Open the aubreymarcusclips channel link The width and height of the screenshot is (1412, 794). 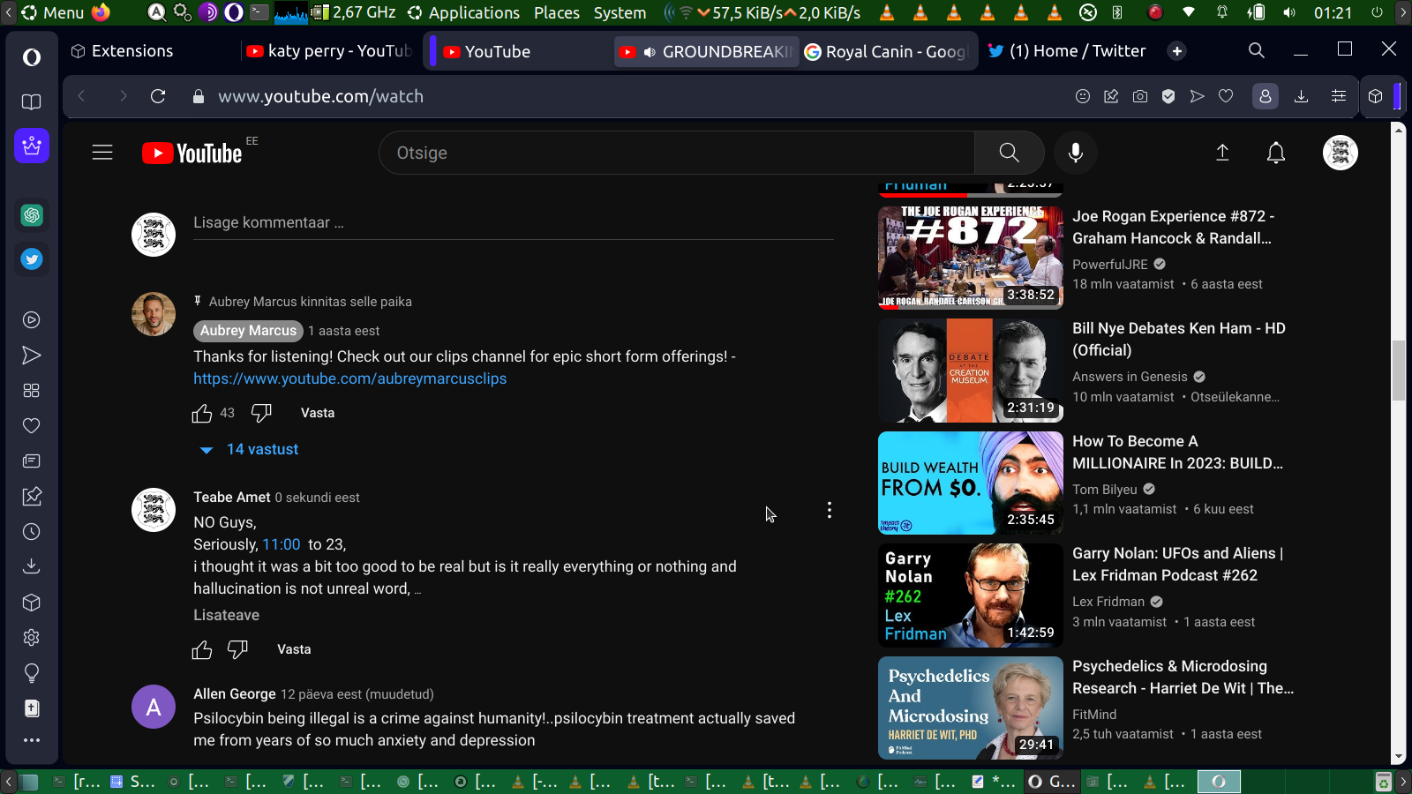pyautogui.click(x=350, y=378)
